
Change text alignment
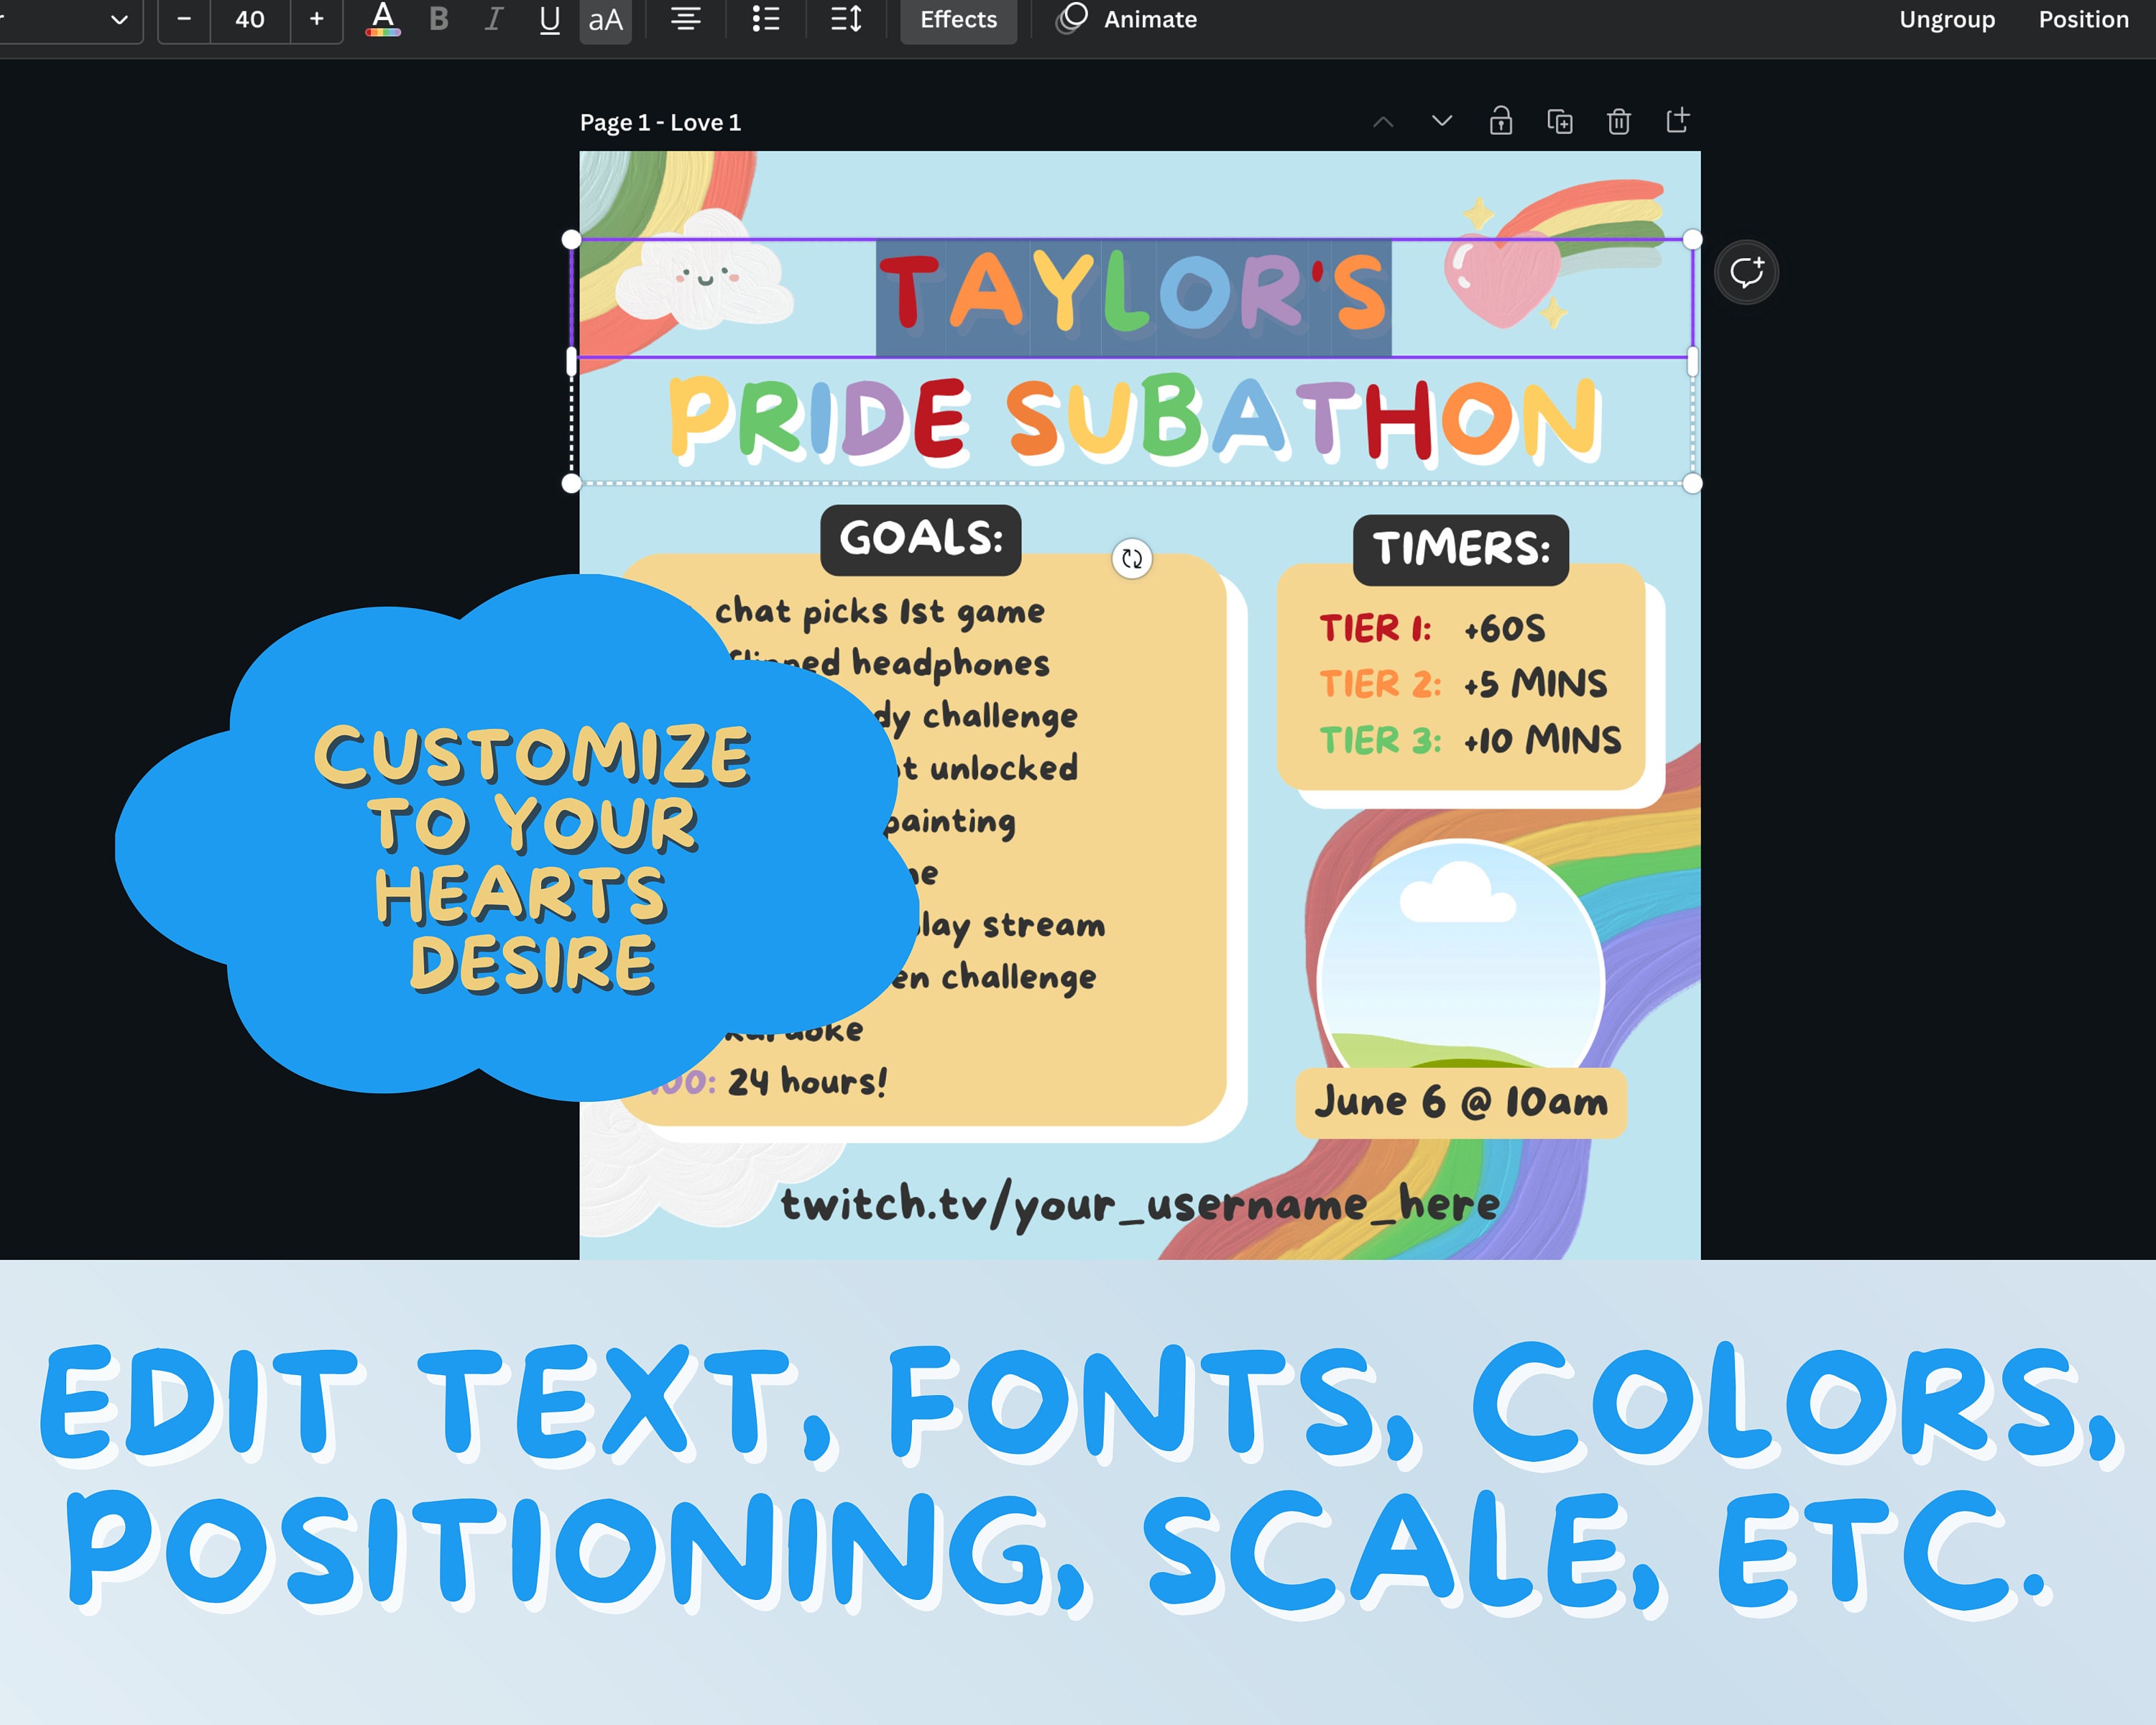685,20
